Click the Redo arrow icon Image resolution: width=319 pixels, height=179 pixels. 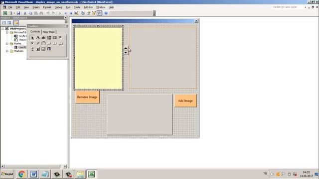point(53,13)
